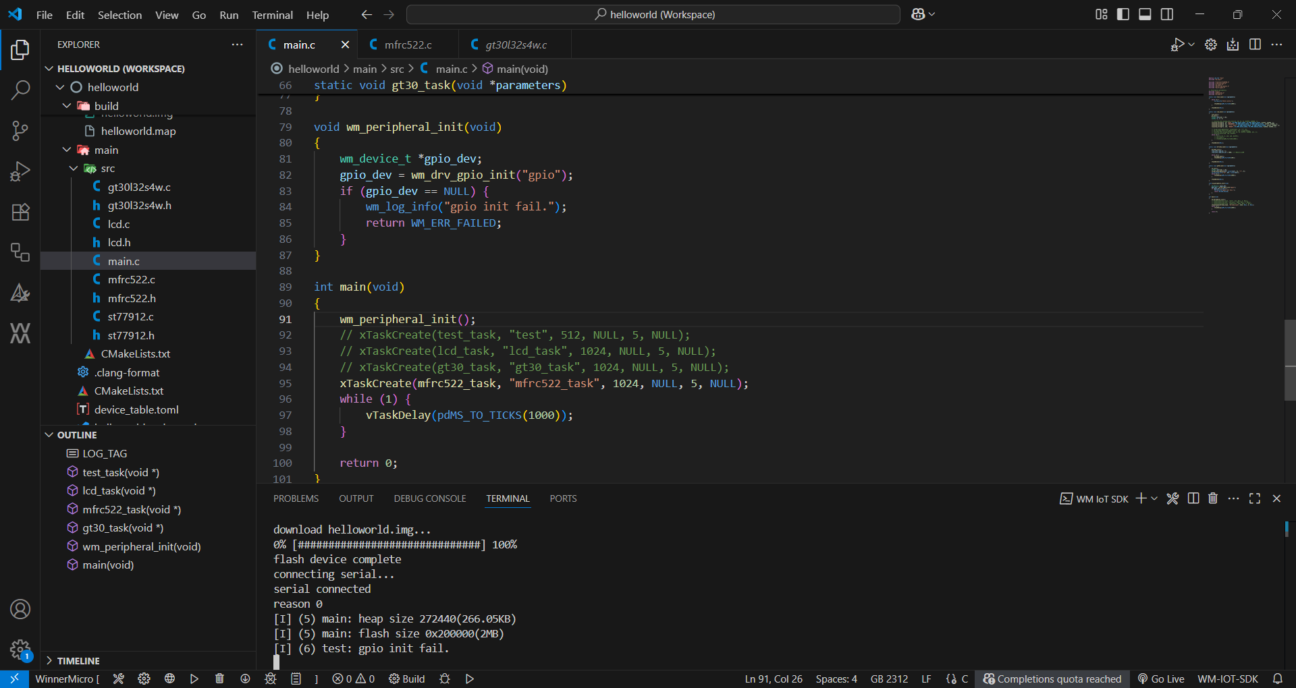Collapse the helloworld root folder
Screen dimensions: 1296x688
pyautogui.click(x=60, y=87)
